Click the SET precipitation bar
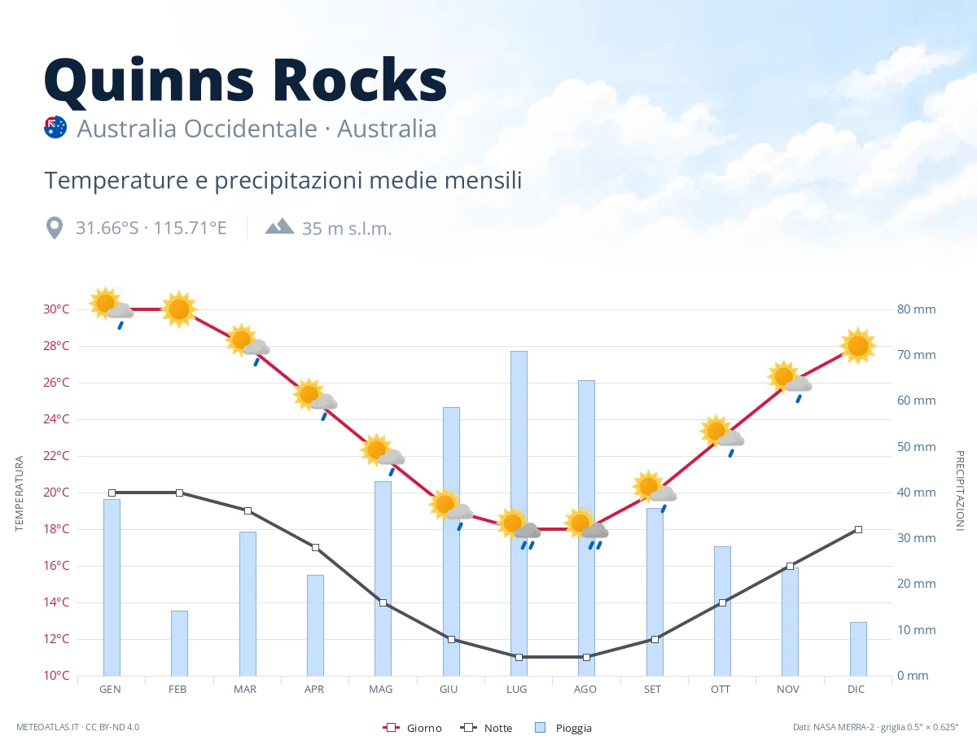Viewport: 977px width, 749px height. point(655,592)
